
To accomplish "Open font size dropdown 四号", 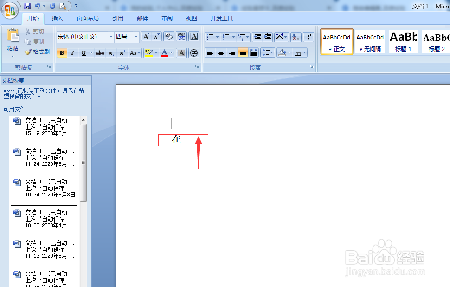I will (x=136, y=37).
